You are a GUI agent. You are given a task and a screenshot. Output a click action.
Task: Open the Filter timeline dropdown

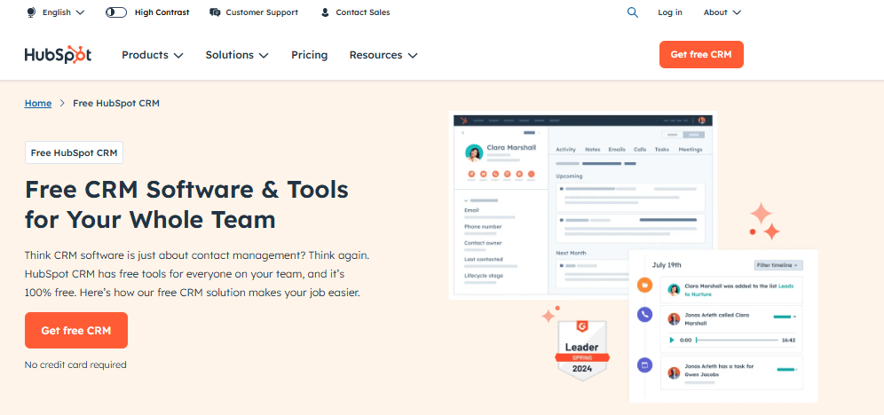pos(778,265)
